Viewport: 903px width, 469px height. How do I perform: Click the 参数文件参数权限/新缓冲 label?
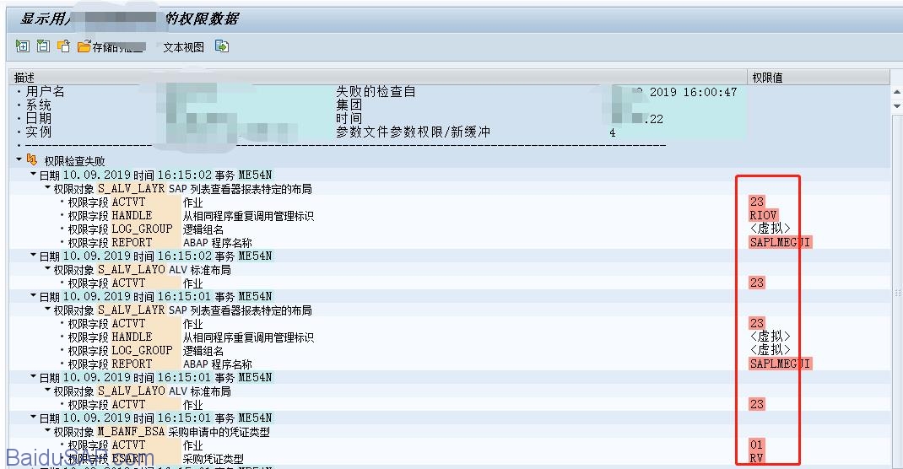[413, 132]
